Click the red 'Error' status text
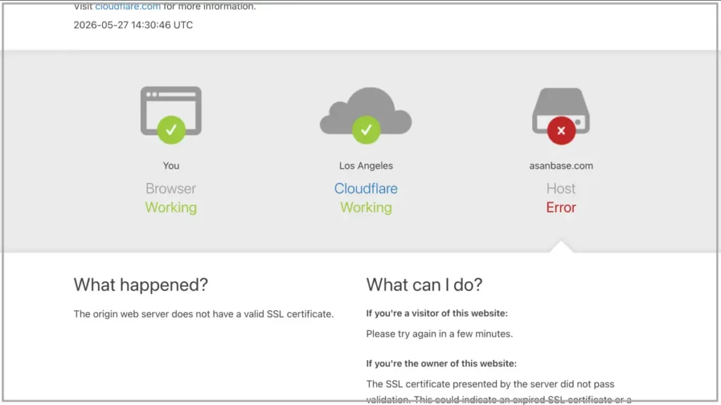This screenshot has width=721, height=405. coord(561,207)
